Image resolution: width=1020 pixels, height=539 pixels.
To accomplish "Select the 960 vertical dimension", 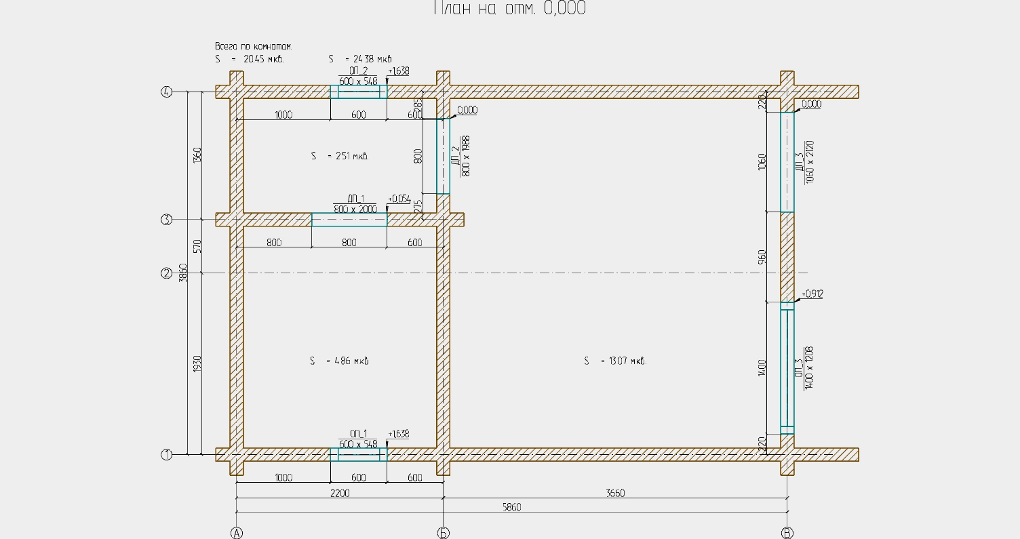I will pyautogui.click(x=762, y=257).
